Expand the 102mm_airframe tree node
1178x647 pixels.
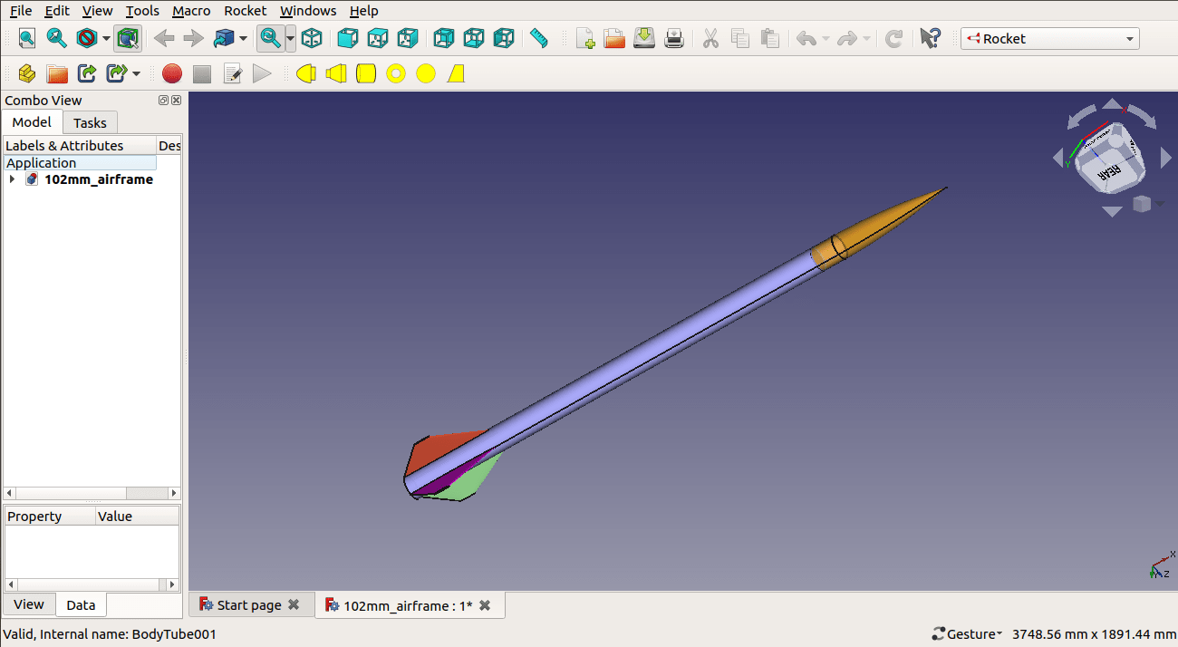point(12,179)
